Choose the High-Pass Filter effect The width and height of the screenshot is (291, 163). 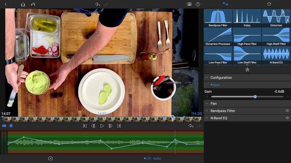coord(247,36)
